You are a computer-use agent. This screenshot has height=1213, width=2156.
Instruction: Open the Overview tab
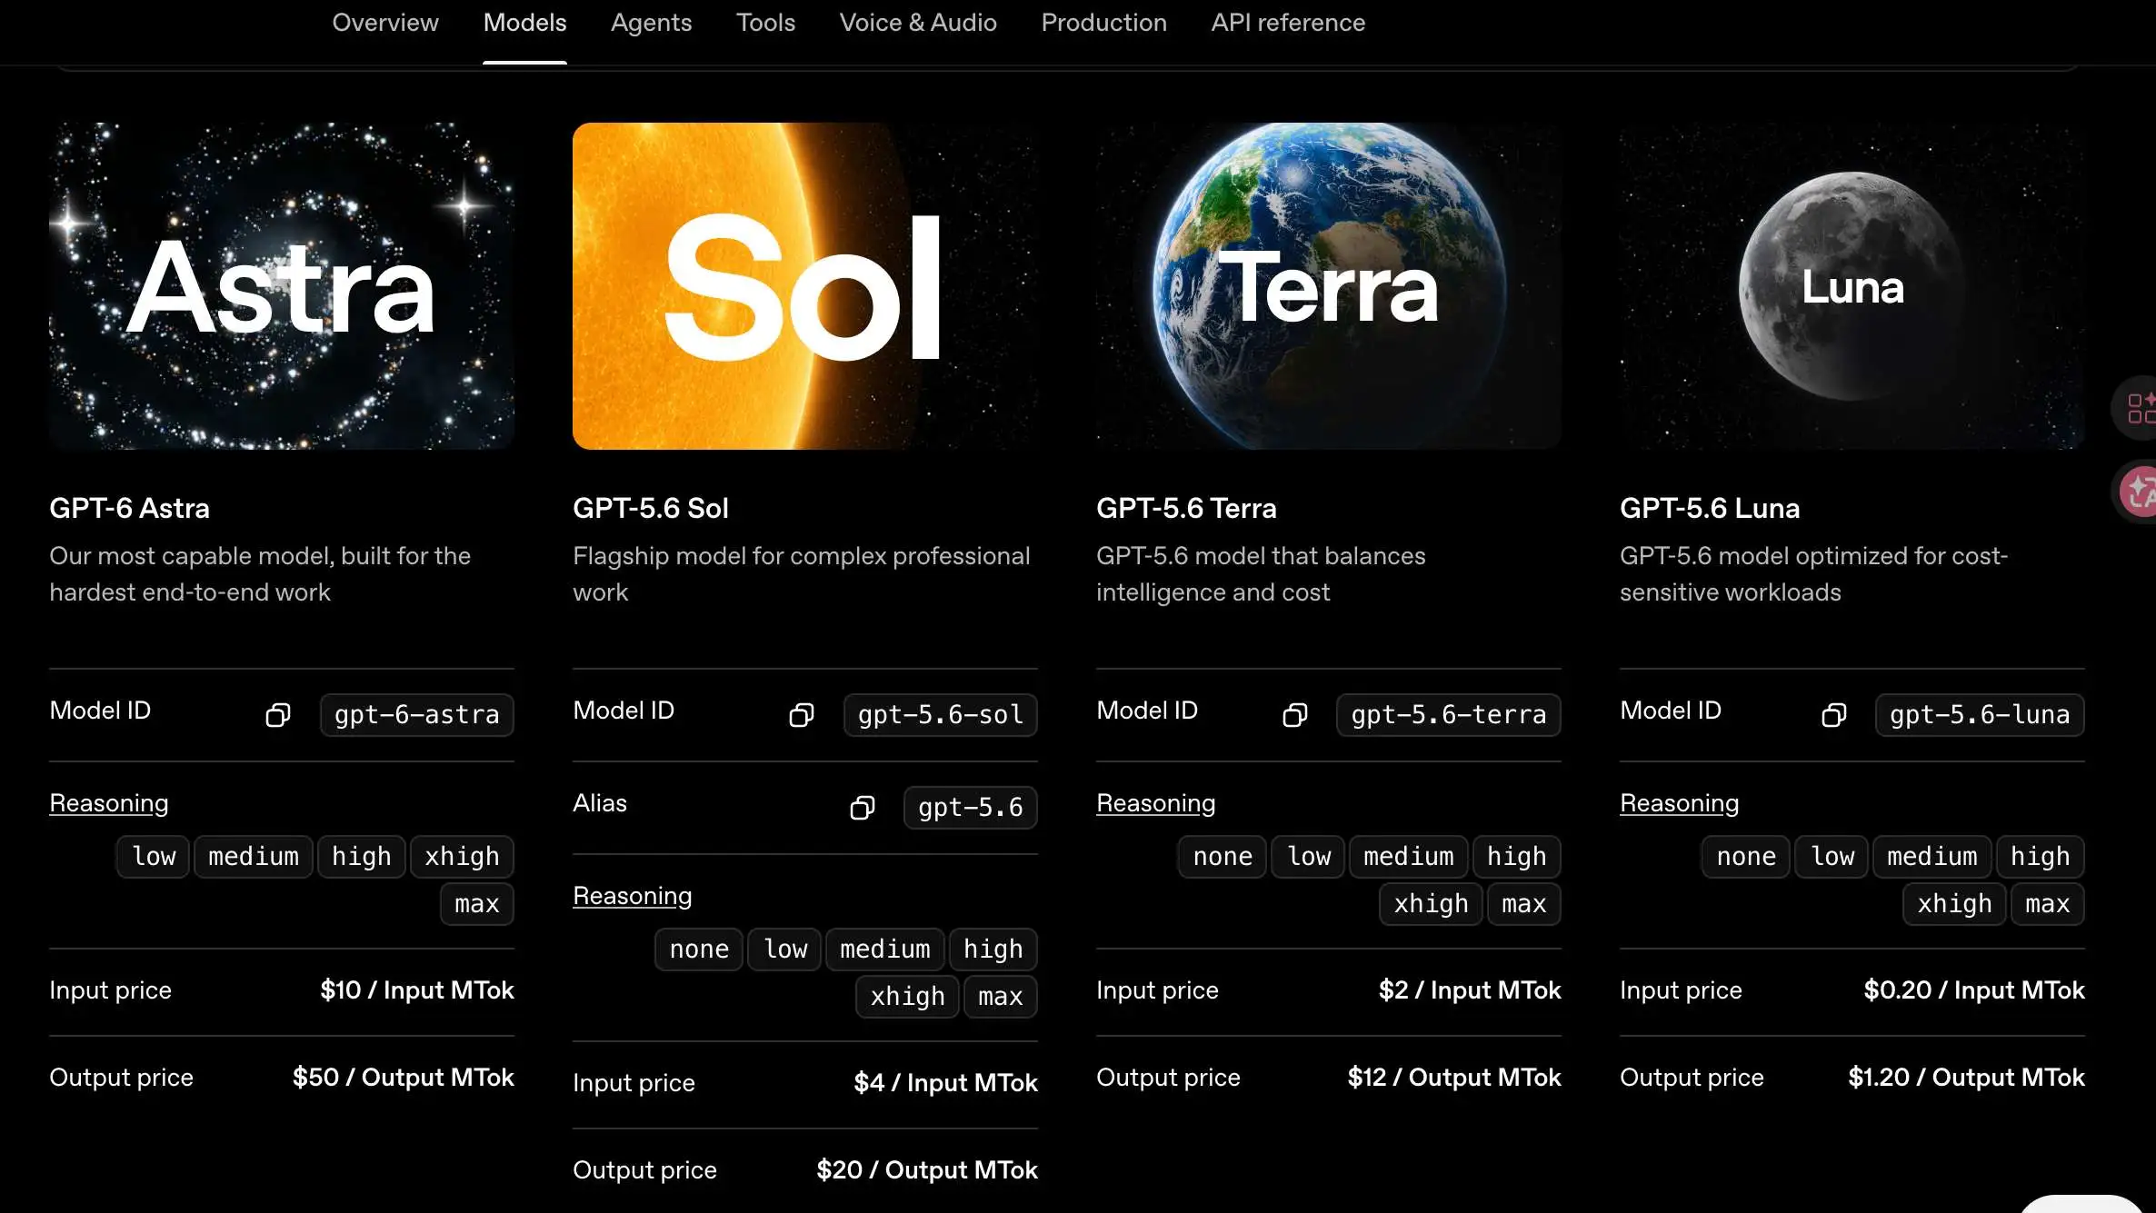[x=385, y=23]
